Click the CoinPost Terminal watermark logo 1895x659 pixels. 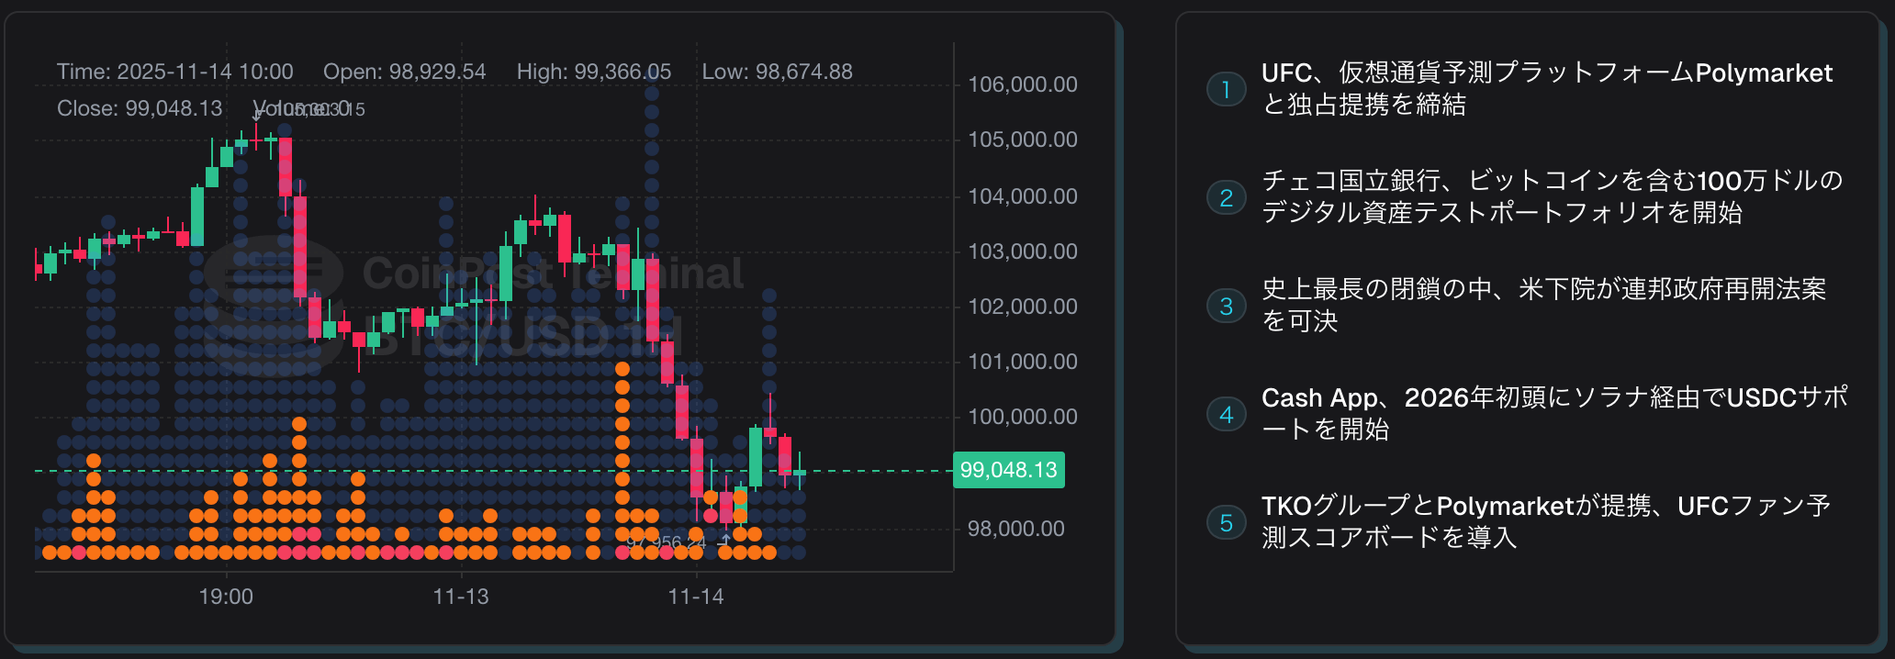(x=274, y=274)
